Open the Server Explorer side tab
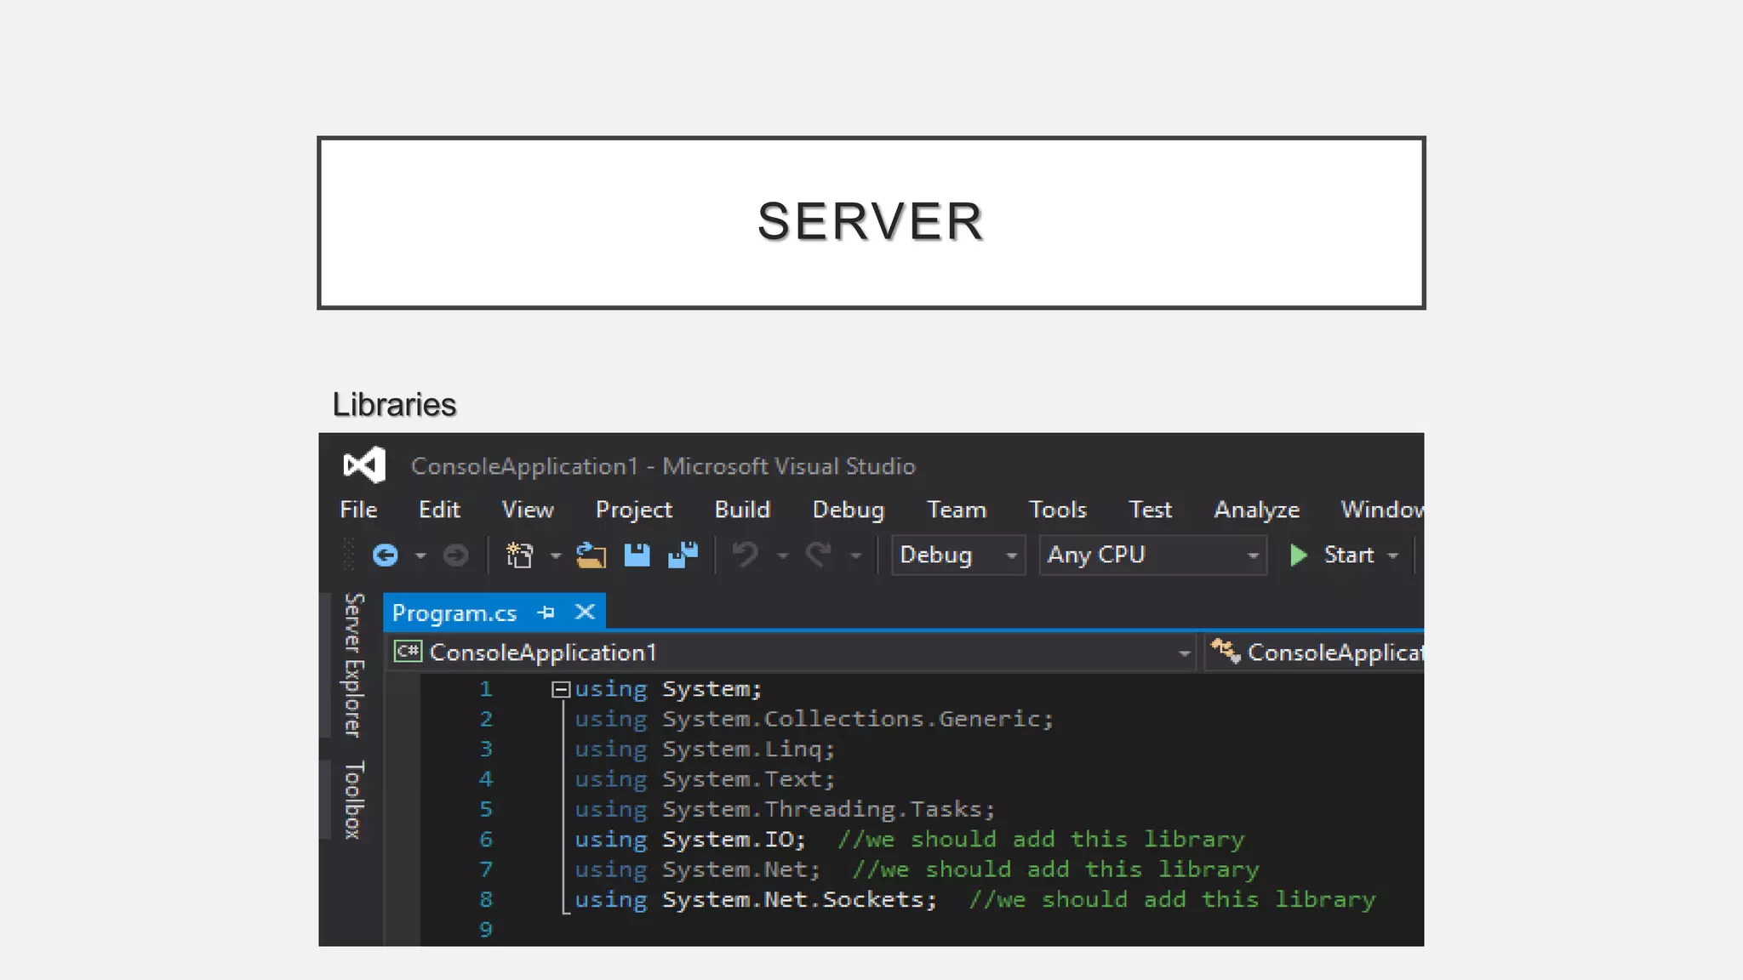Viewport: 1743px width, 980px height. click(353, 664)
